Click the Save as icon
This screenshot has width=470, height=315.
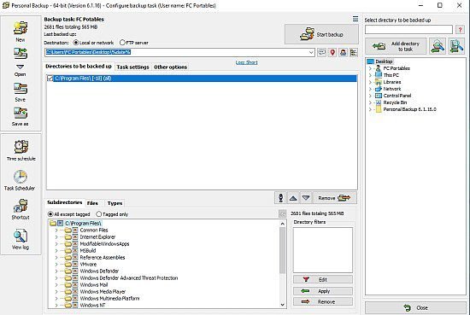(x=21, y=114)
